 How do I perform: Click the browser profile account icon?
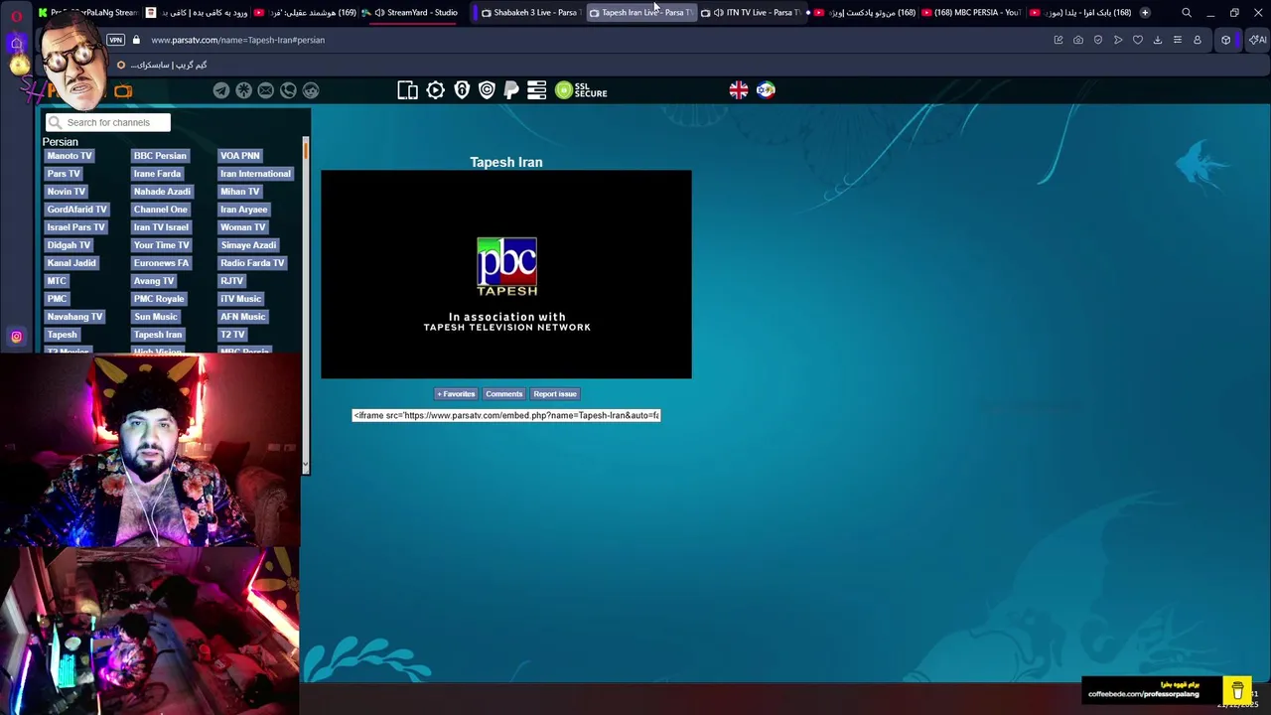(x=1198, y=40)
